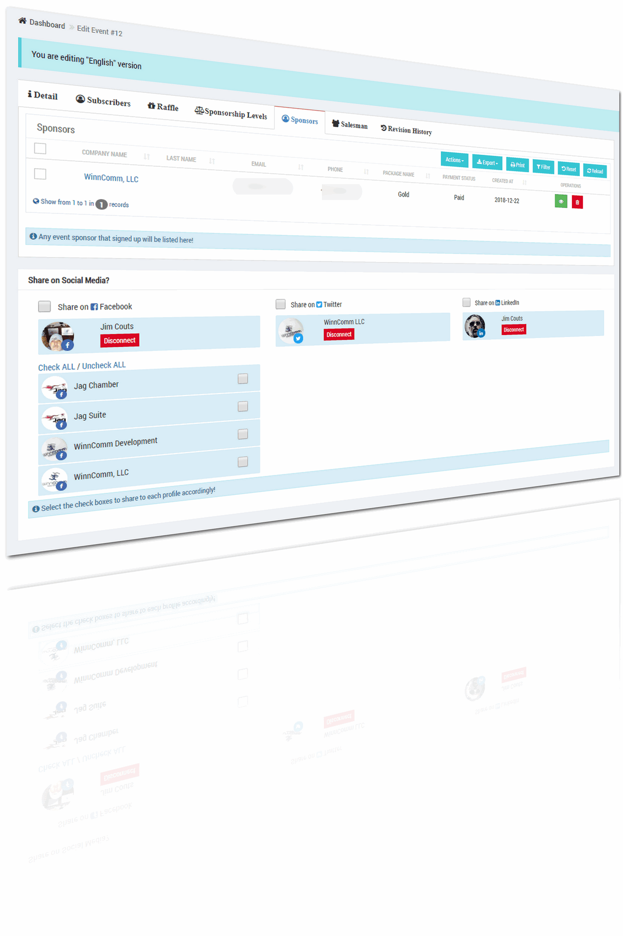Click the Check ALL link
The height and width of the screenshot is (936, 623).
[x=56, y=367]
